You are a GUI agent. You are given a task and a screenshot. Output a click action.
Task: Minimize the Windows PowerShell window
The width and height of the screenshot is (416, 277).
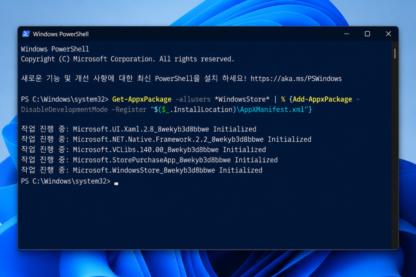pos(347,34)
